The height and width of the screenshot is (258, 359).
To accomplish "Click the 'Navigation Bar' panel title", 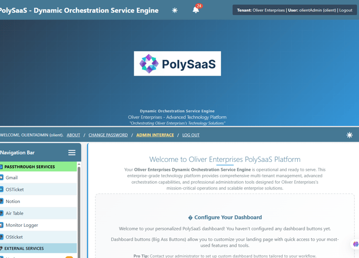I will tap(17, 153).
